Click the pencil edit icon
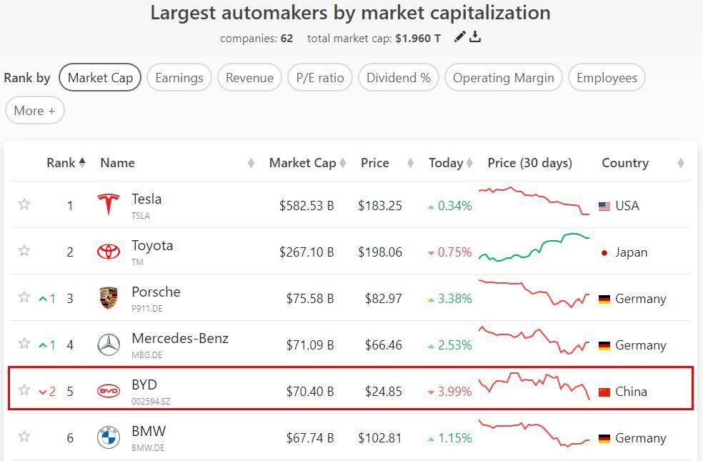The height and width of the screenshot is (461, 703). pyautogui.click(x=460, y=37)
